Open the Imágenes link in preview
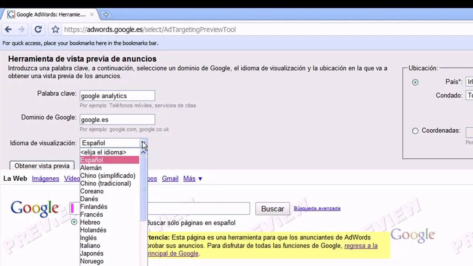This screenshot has height=266, width=473. point(45,178)
